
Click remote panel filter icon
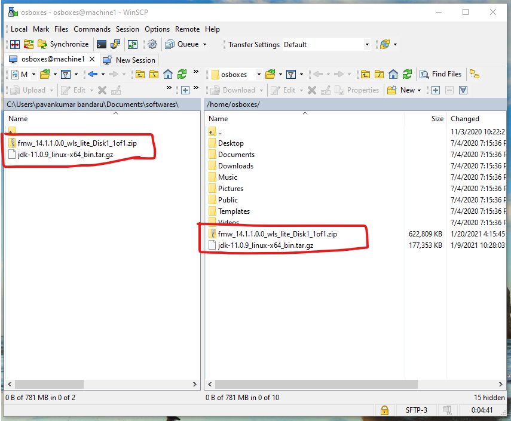click(291, 75)
